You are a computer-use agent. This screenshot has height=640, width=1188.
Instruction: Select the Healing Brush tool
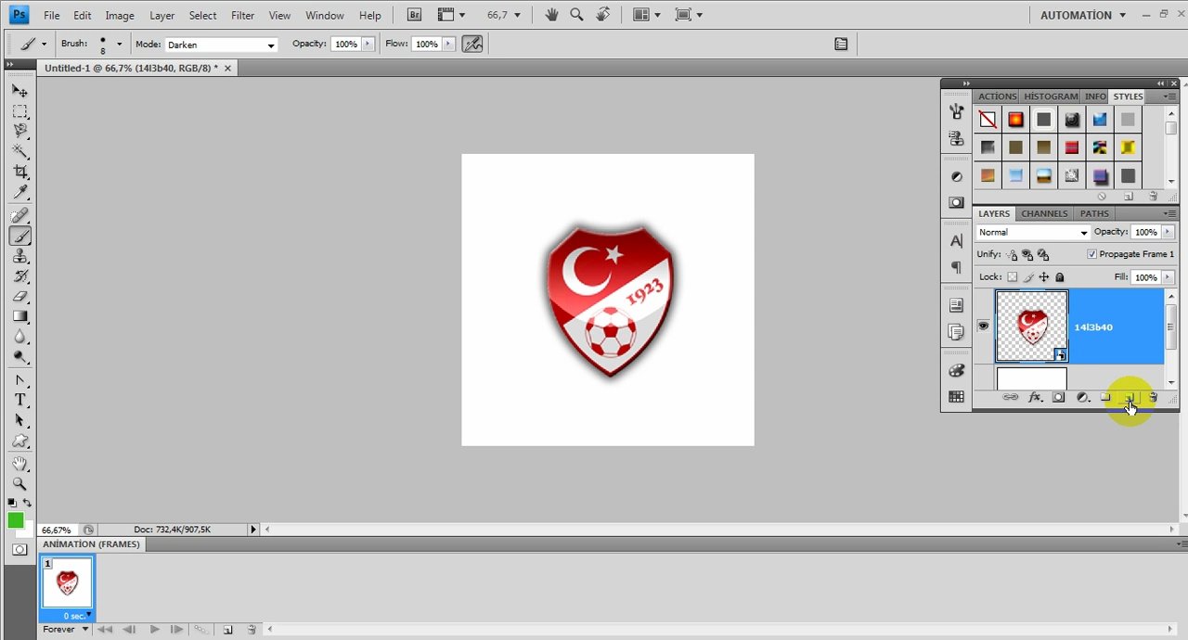[19, 216]
